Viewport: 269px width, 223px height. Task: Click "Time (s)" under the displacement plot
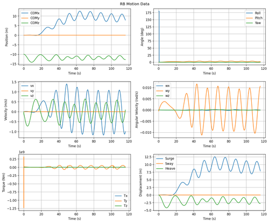pos(209,219)
